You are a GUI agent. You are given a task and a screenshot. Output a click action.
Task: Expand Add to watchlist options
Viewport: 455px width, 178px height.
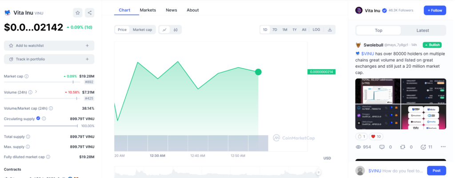[87, 46]
